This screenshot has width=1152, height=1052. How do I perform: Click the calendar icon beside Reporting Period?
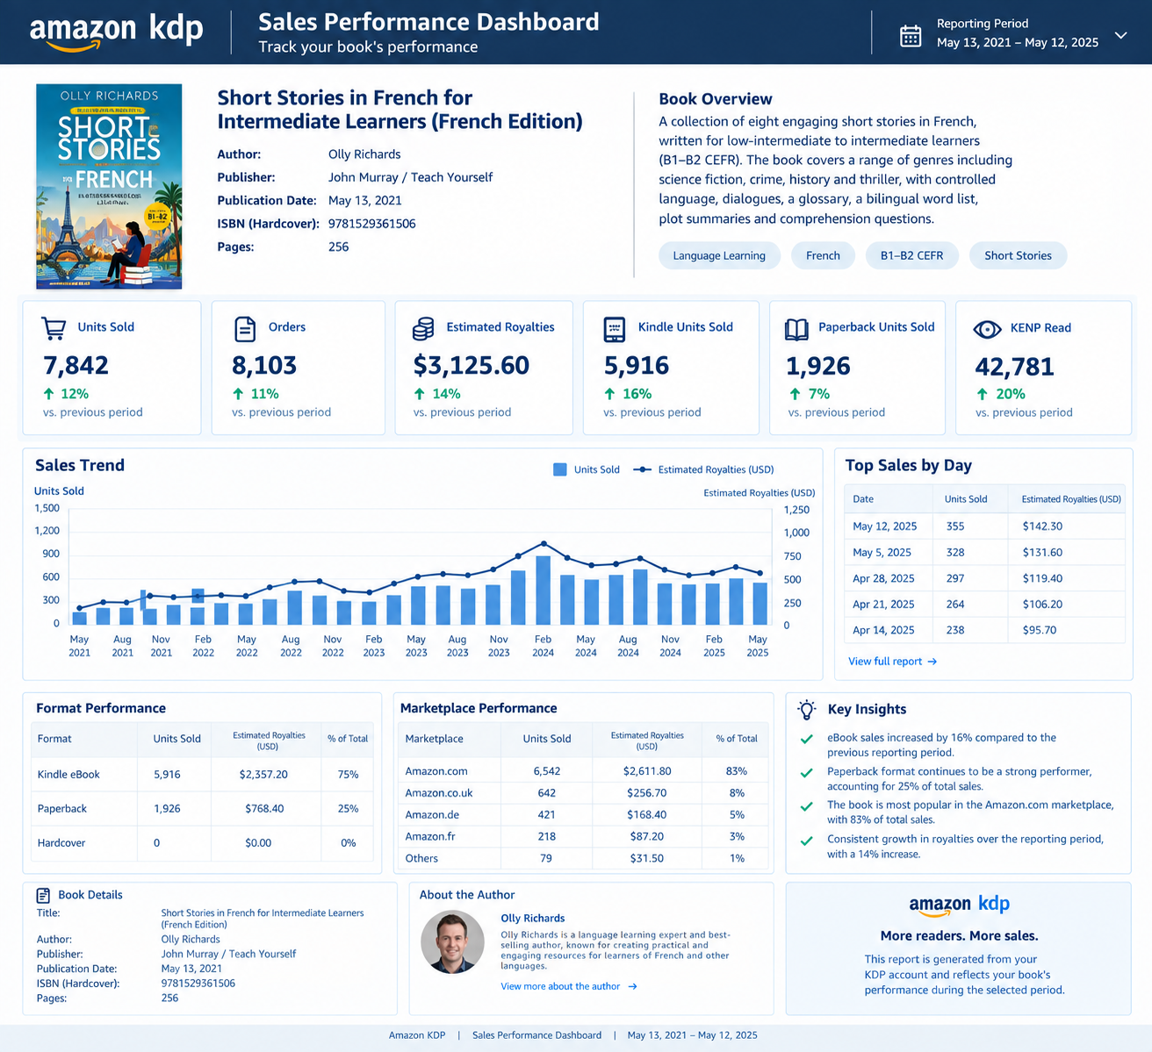(911, 36)
